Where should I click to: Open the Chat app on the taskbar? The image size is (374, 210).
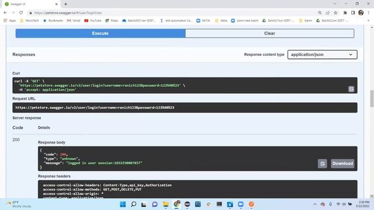coord(155,204)
